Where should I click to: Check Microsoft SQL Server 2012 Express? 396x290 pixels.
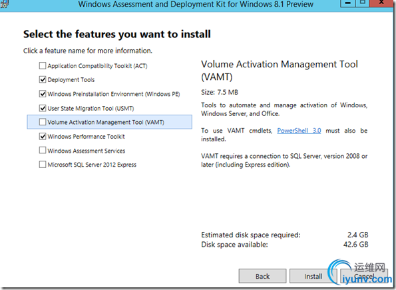click(43, 165)
